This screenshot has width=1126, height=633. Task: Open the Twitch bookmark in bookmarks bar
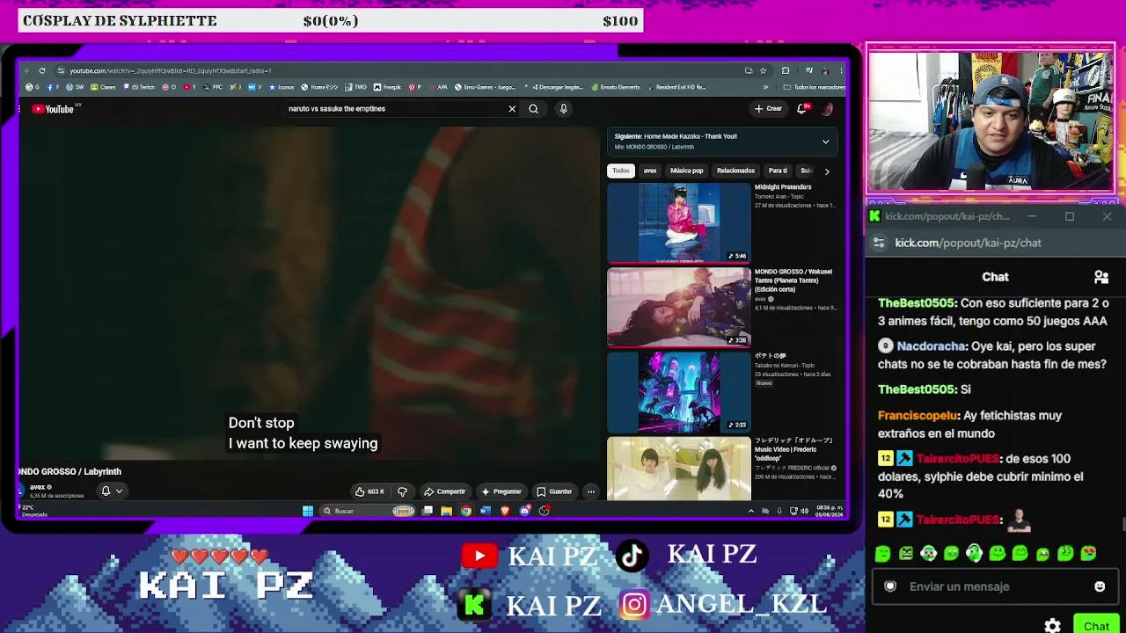pos(138,87)
